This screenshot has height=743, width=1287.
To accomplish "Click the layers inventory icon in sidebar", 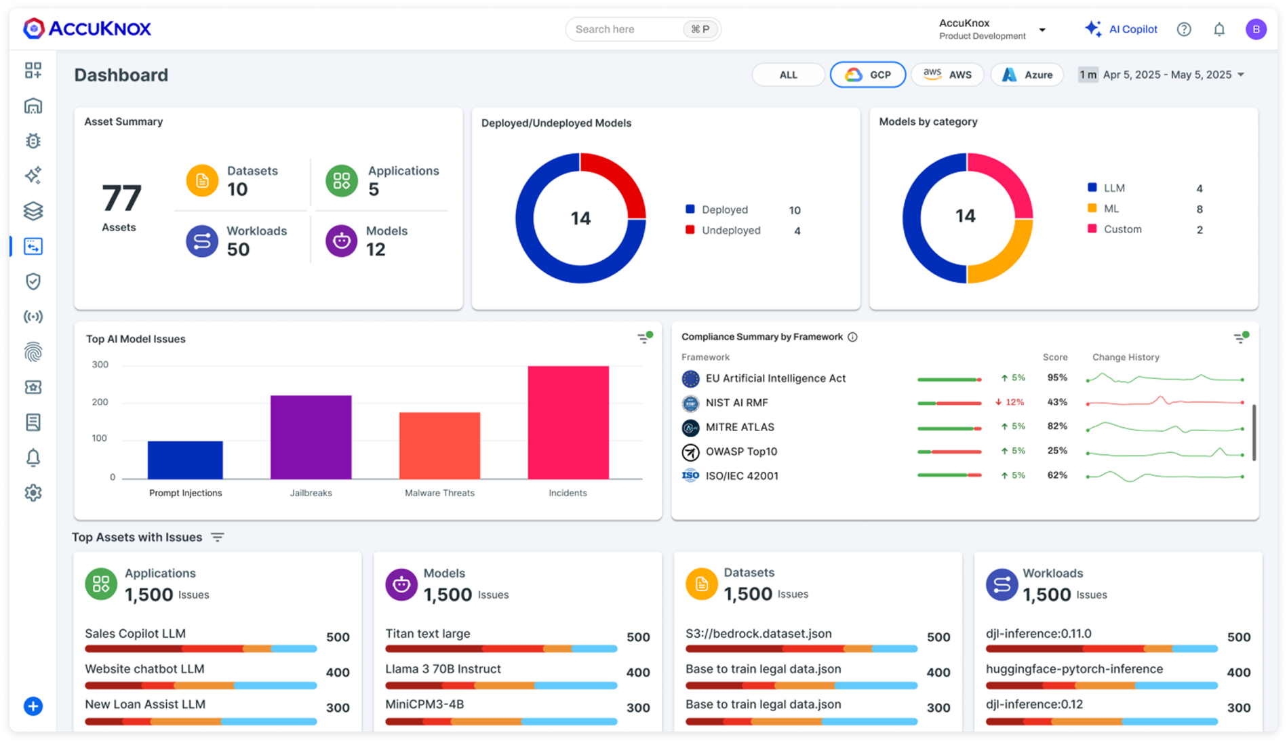I will [x=34, y=211].
